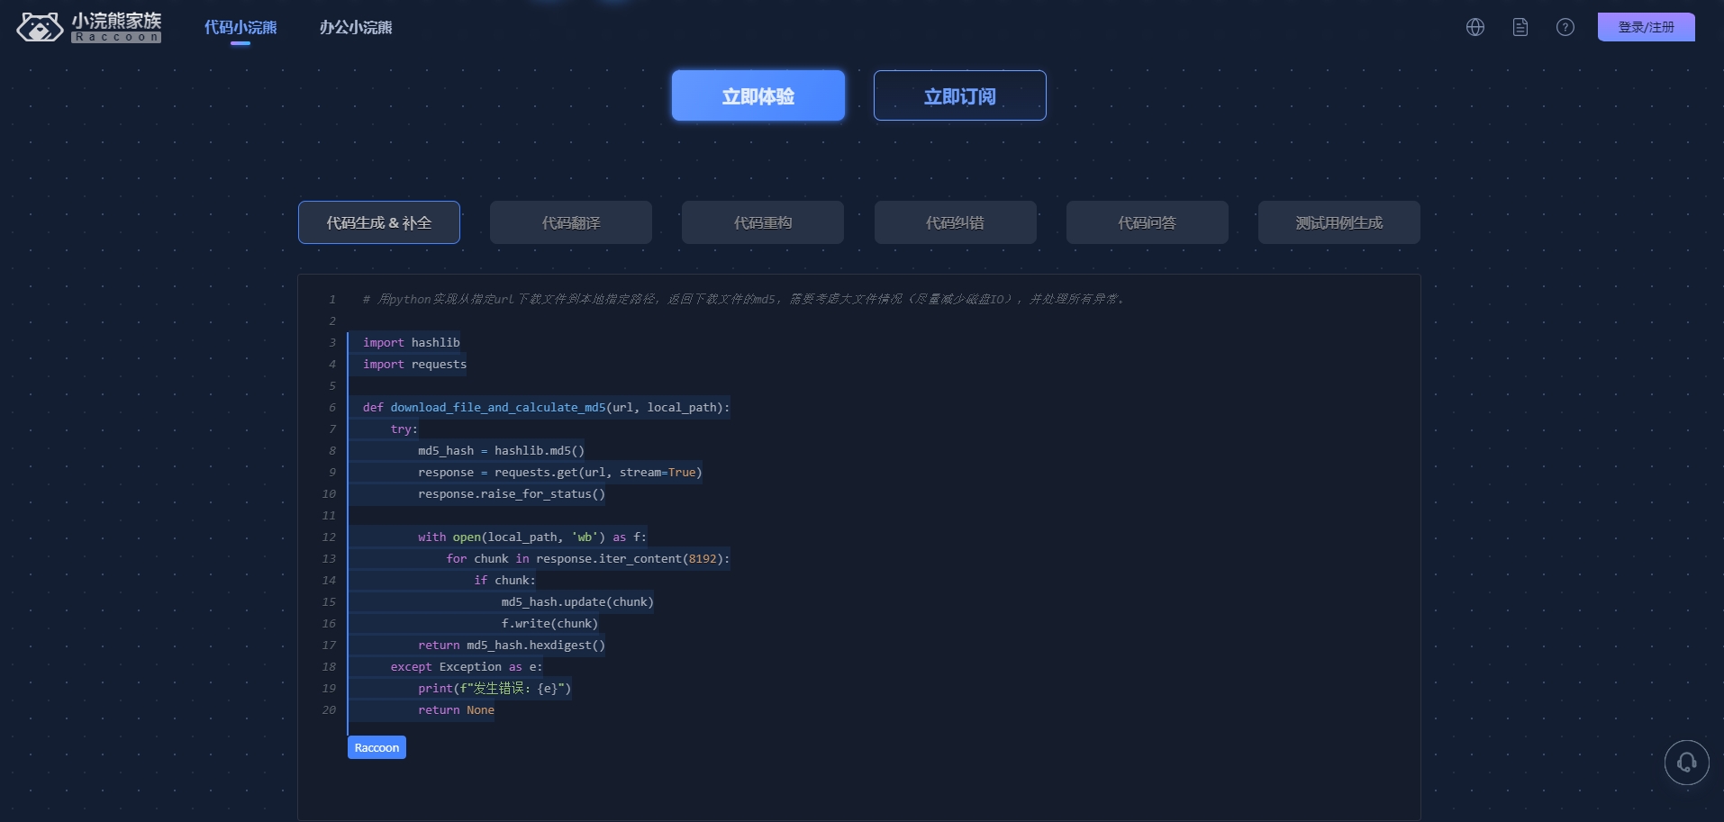Select the 代码生成 & 补全 tab

coord(379,222)
